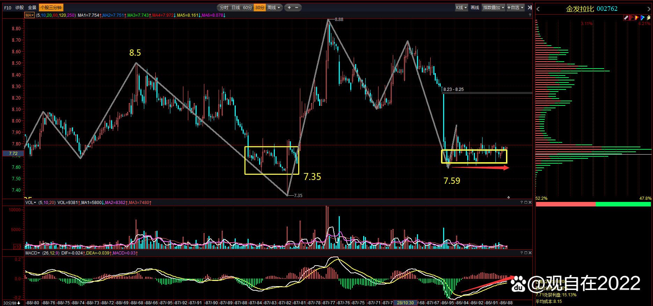Click the yellow clipboard icon in right panel
653x306 pixels.
pos(648,18)
